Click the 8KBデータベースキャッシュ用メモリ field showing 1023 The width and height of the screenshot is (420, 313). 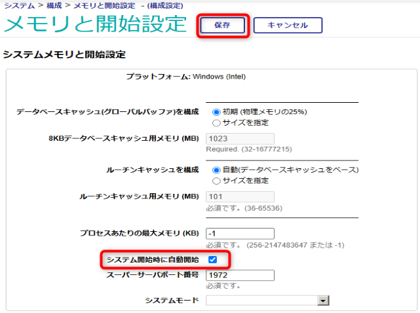tap(240, 139)
